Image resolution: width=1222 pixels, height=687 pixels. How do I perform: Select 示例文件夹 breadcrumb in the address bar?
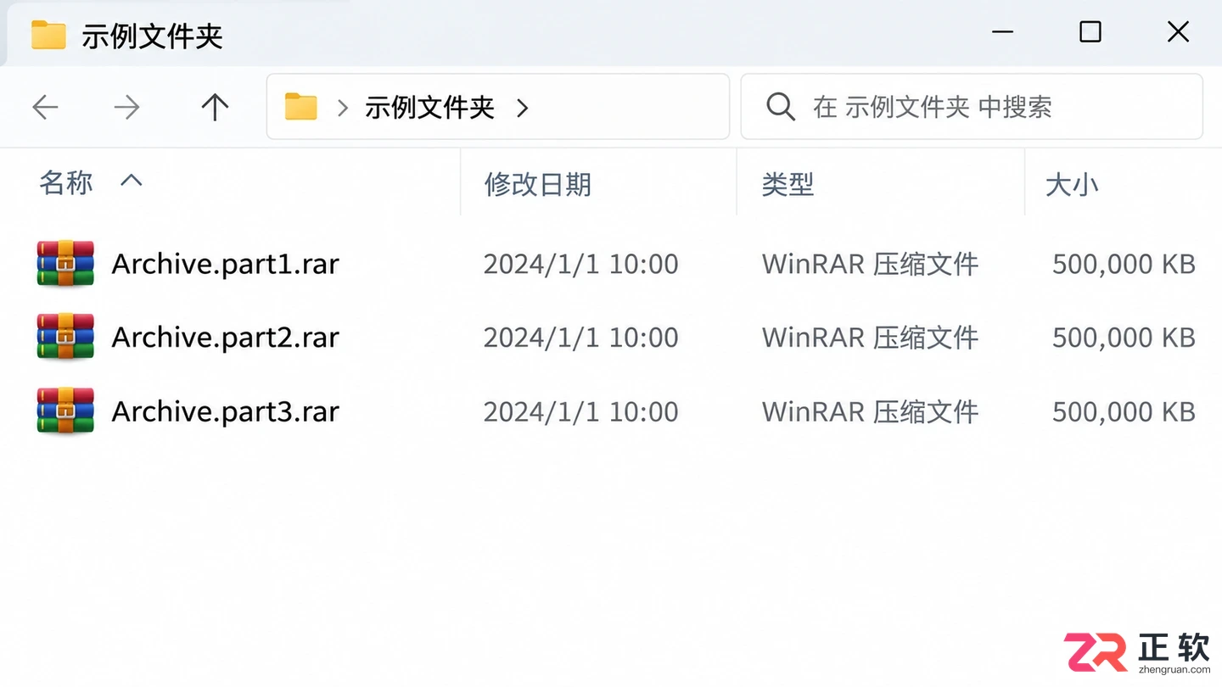click(429, 107)
